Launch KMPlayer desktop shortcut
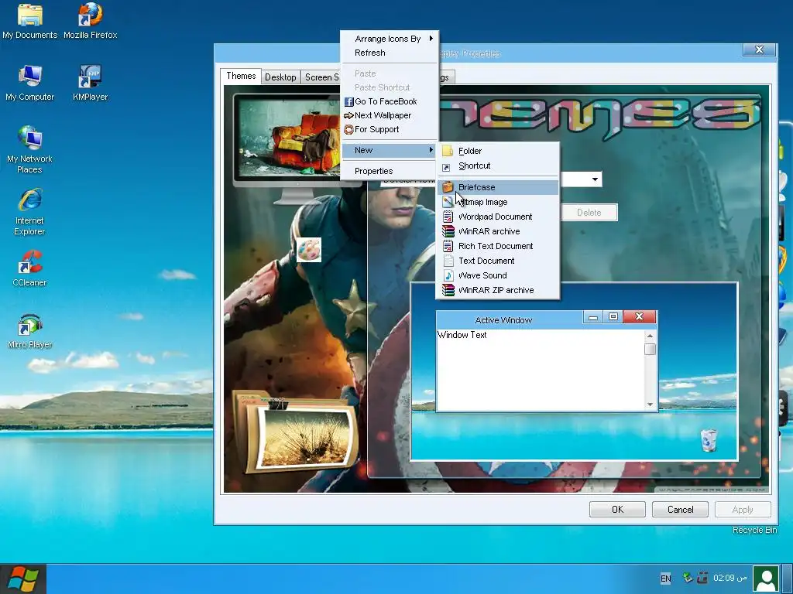Viewport: 793px width, 594px height. tap(90, 84)
